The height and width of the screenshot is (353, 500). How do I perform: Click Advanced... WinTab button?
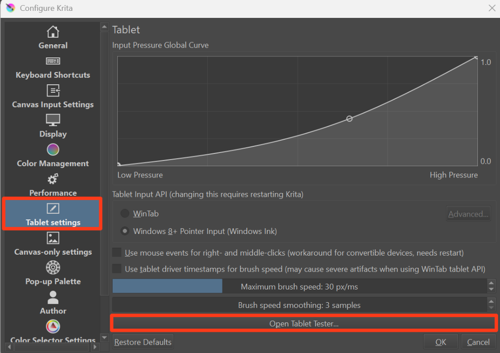468,214
